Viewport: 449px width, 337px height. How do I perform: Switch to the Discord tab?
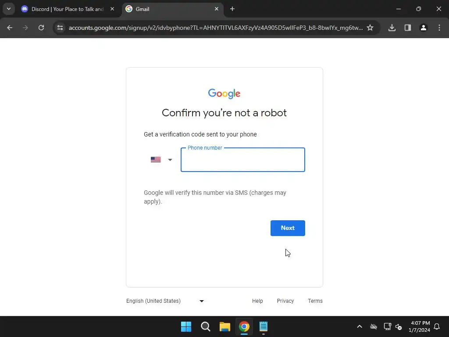pyautogui.click(x=68, y=9)
